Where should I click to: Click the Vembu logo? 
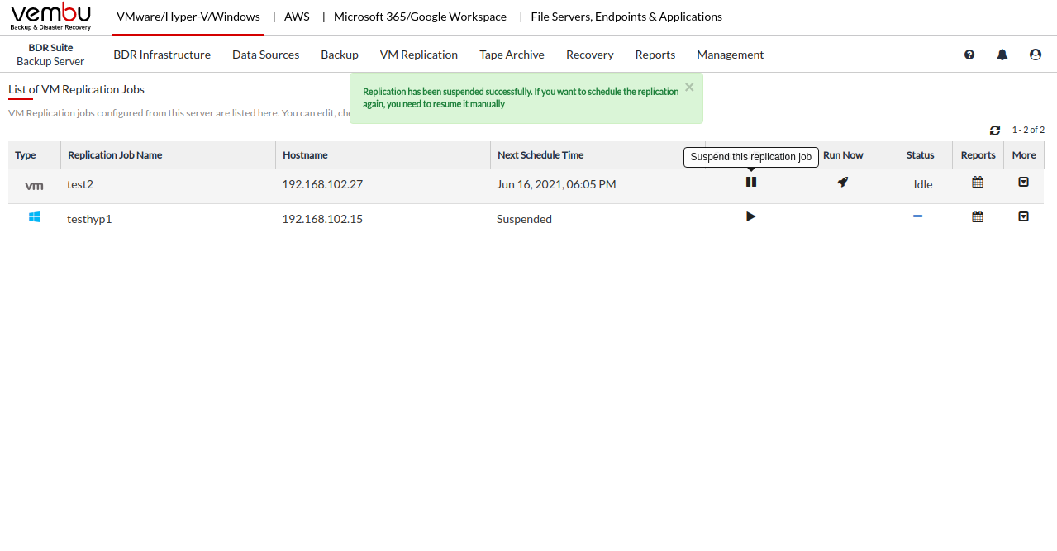(50, 17)
